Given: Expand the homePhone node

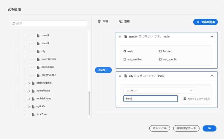Looking at the screenshot, I should pos(29,91).
